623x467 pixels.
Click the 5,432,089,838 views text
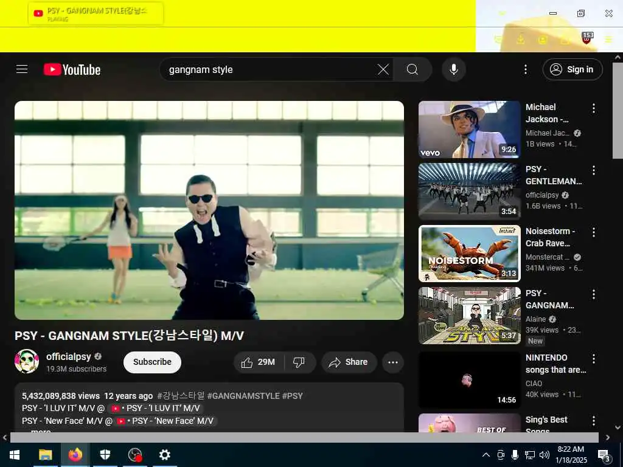[61, 396]
